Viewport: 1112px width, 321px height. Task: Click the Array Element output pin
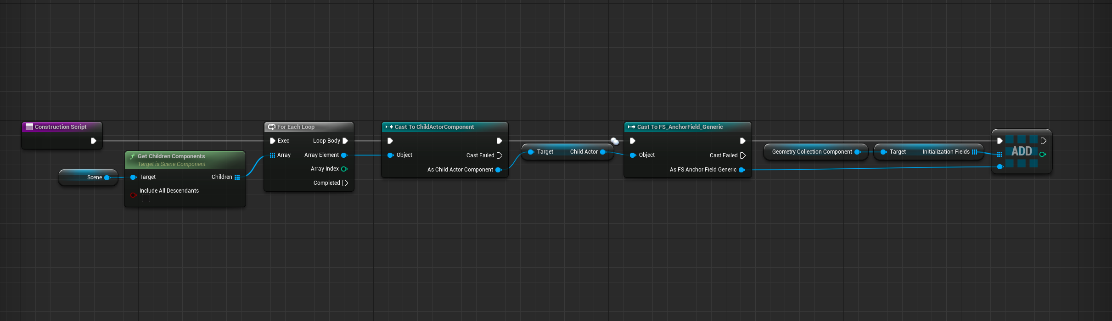344,155
